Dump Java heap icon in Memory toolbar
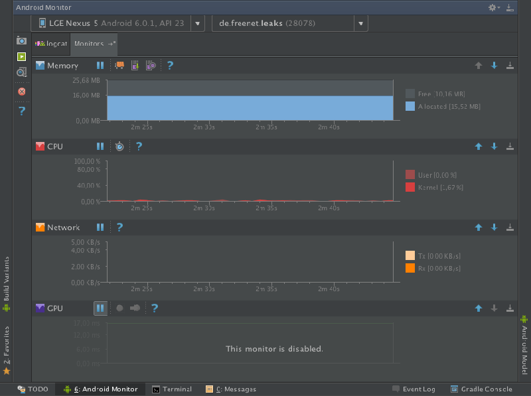The width and height of the screenshot is (531, 396). point(135,65)
